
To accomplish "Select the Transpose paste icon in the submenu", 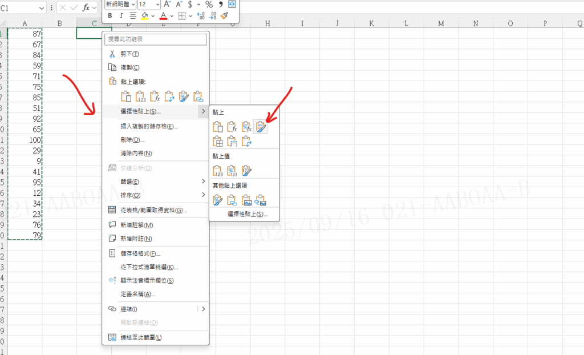I will [x=246, y=141].
